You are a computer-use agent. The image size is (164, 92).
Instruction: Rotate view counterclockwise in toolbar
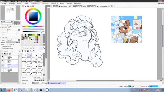(x=90, y=6)
